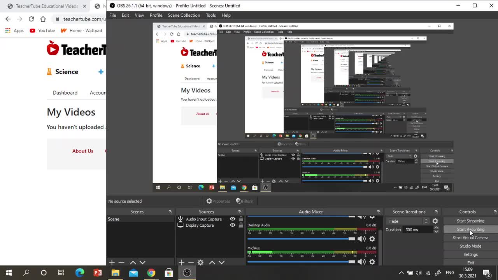This screenshot has height=280, width=498.
Task: Increase the transition Duration with up arrow
Action: [436, 228]
